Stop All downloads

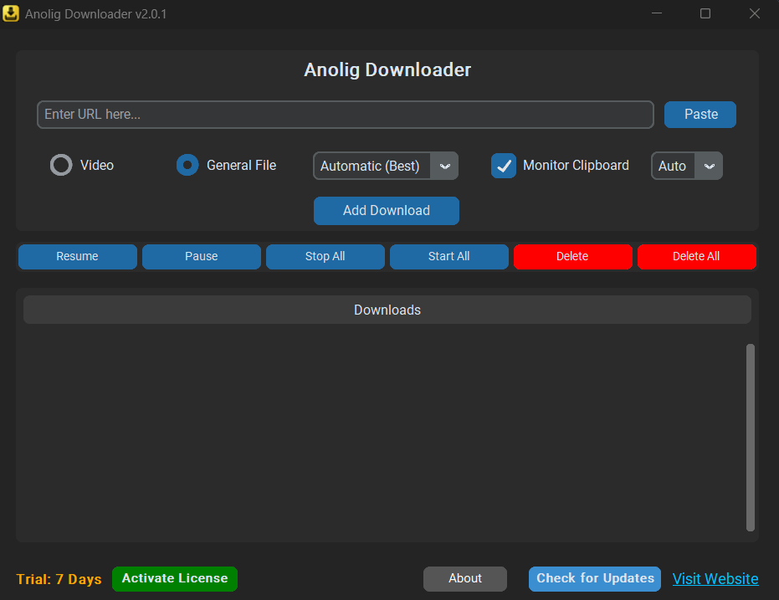[x=325, y=257]
